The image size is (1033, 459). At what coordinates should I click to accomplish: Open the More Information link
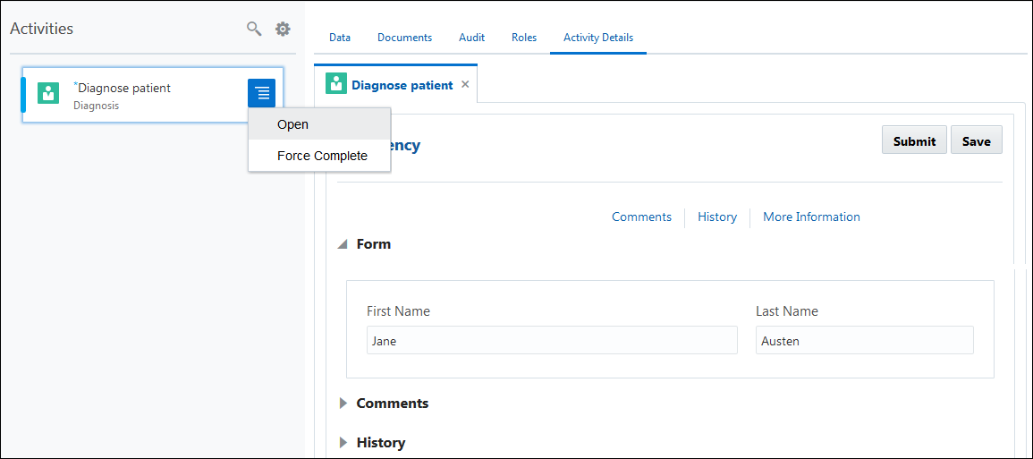[x=811, y=217]
